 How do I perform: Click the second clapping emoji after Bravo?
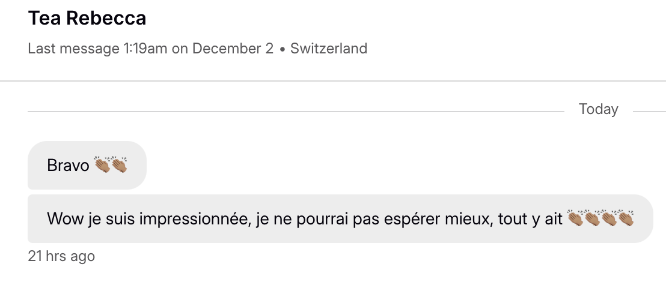119,165
